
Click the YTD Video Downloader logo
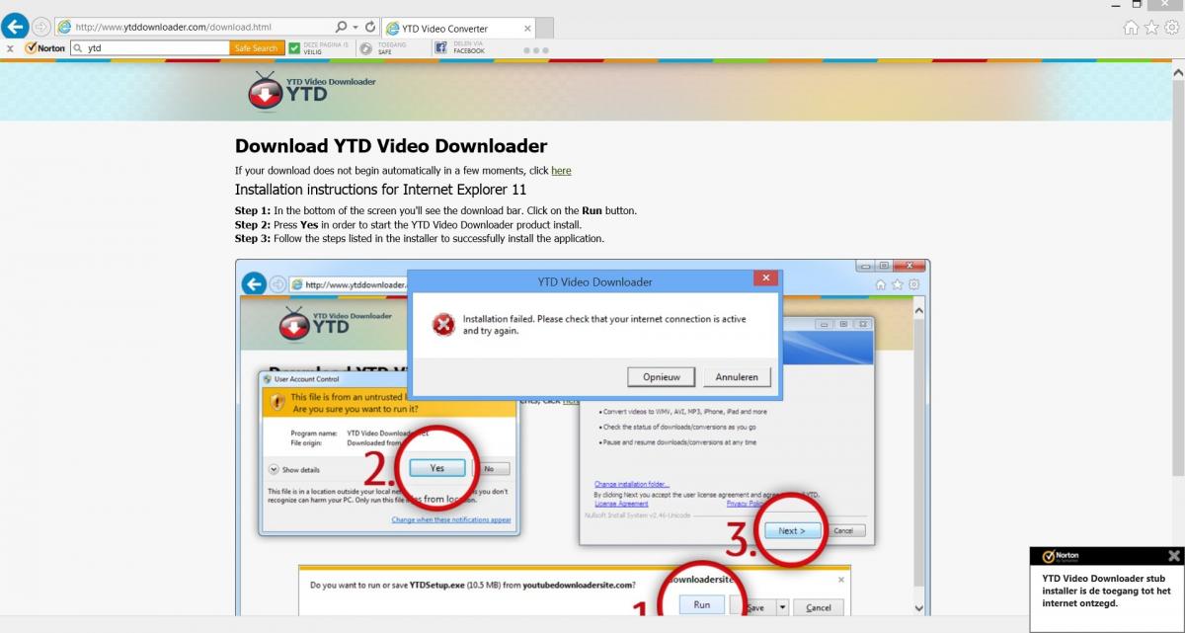click(x=311, y=92)
